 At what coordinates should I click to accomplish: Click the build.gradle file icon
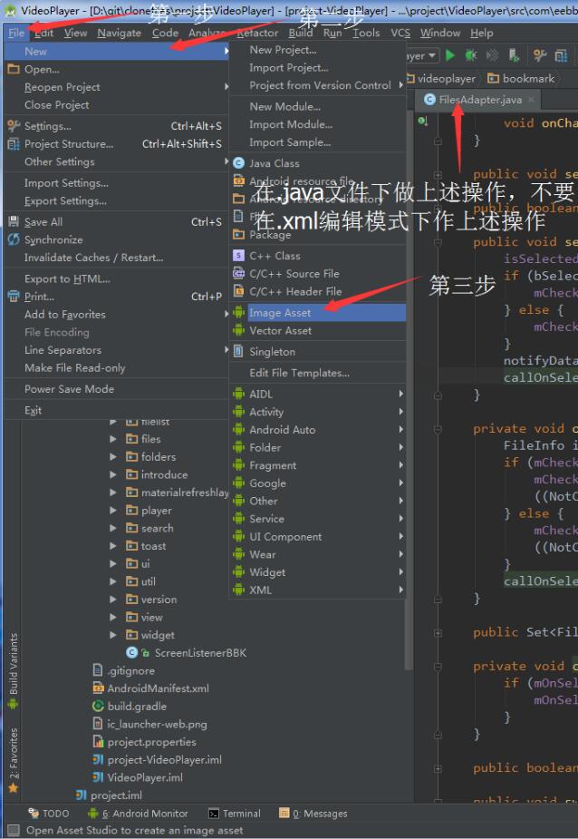(98, 707)
